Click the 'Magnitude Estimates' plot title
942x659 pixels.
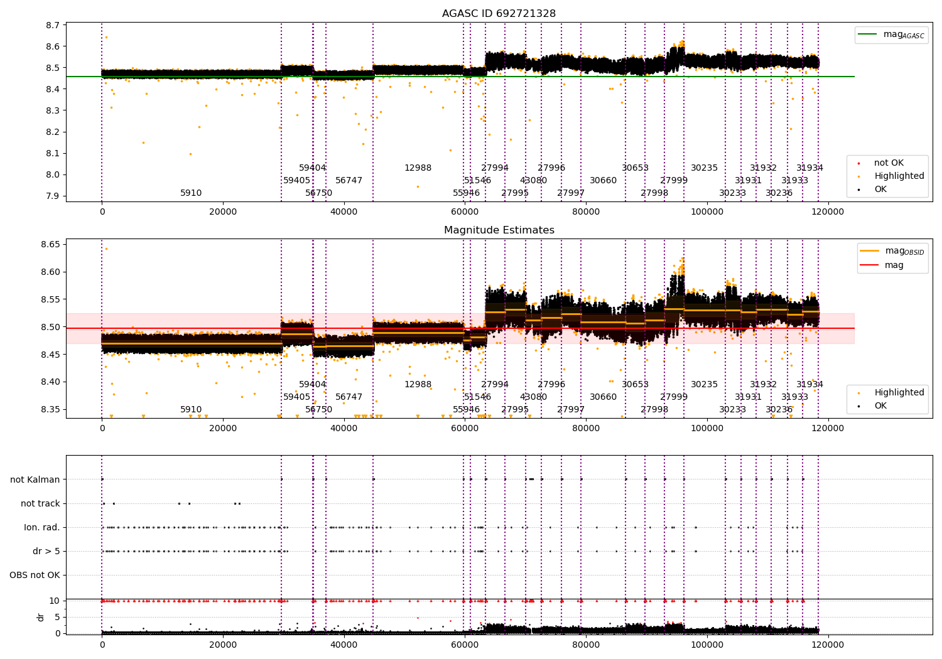[499, 230]
